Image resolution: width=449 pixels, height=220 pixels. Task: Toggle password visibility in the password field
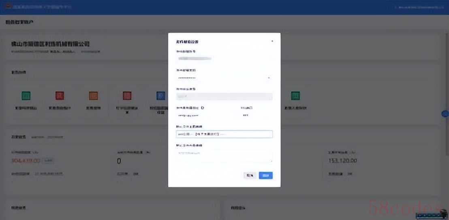point(269,78)
